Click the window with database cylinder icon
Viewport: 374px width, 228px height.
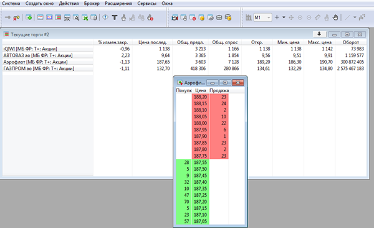pyautogui.click(x=94, y=17)
